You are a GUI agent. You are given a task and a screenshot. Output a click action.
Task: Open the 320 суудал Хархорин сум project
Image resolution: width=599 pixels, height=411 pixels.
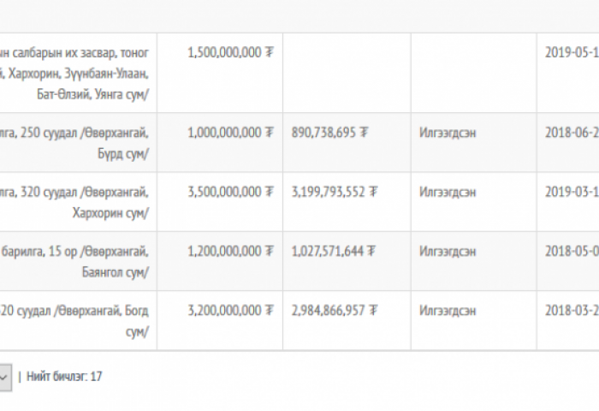(x=75, y=193)
